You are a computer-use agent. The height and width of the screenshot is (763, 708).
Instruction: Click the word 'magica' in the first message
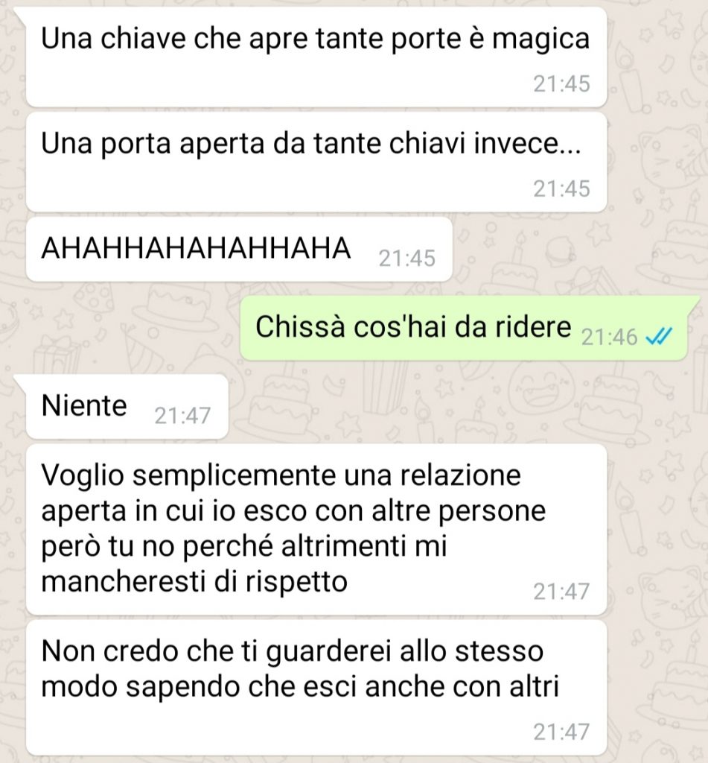coord(540,40)
